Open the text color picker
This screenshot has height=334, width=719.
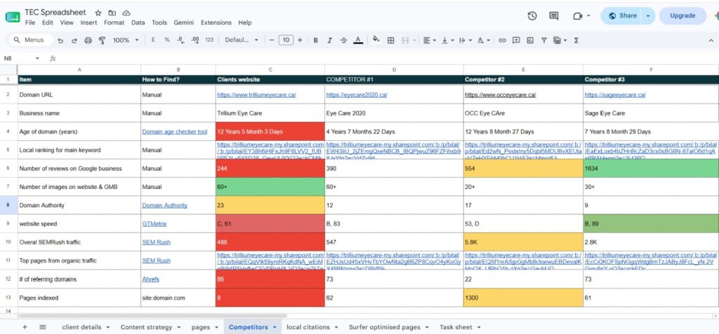[358, 41]
